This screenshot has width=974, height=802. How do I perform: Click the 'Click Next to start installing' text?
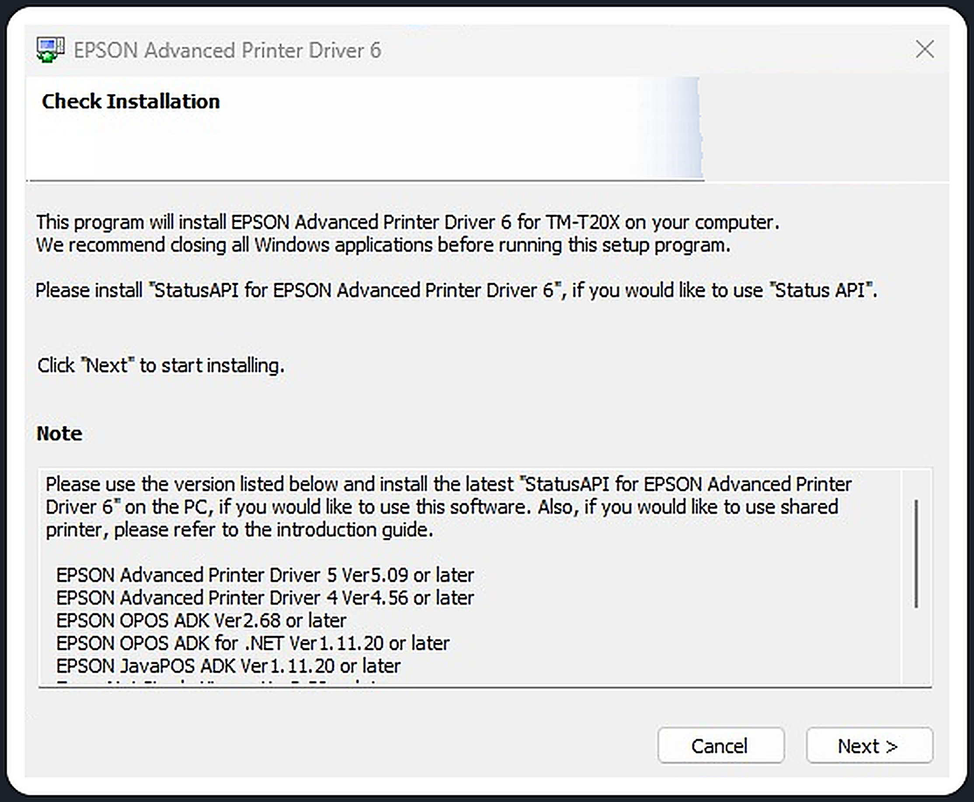pyautogui.click(x=161, y=366)
